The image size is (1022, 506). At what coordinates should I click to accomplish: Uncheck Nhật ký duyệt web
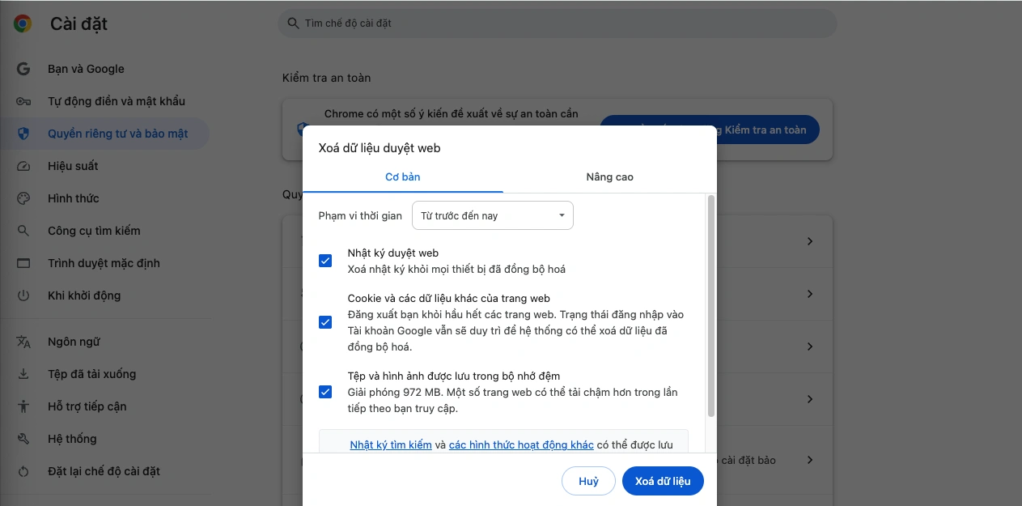325,260
